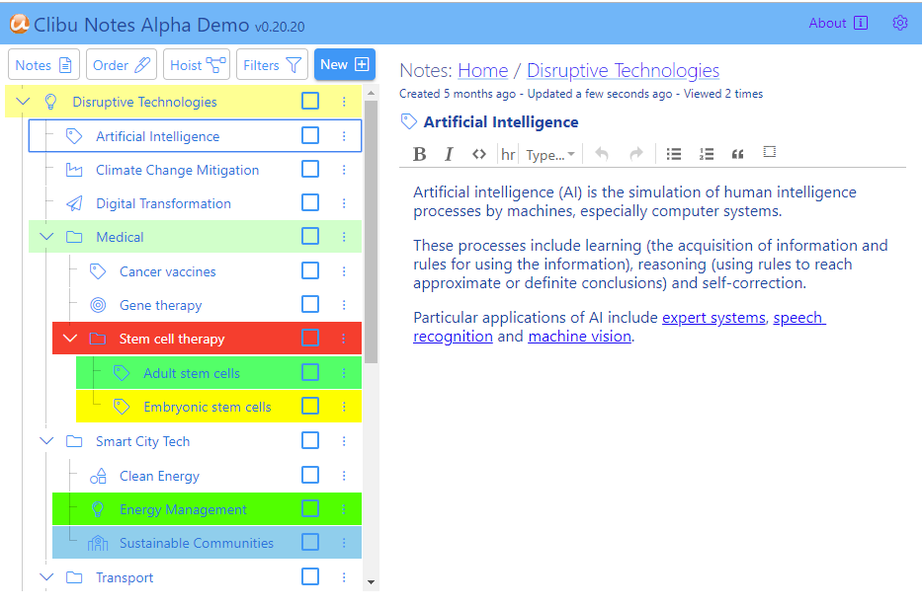
Task: Collapse the Disruptive Technologies tree node
Action: pos(23,102)
